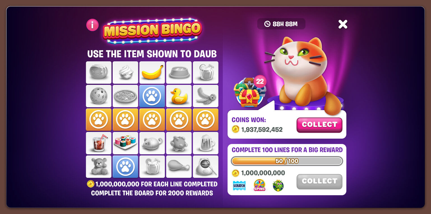
Task: Select the chicken drumstick tile
Action: [179, 167]
